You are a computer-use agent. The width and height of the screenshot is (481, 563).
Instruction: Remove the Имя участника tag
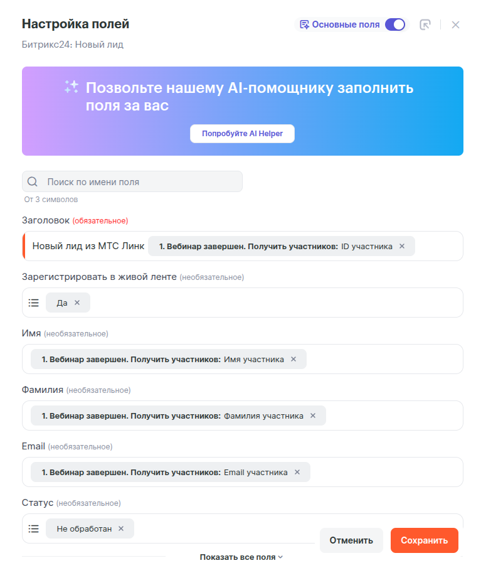[x=293, y=359]
